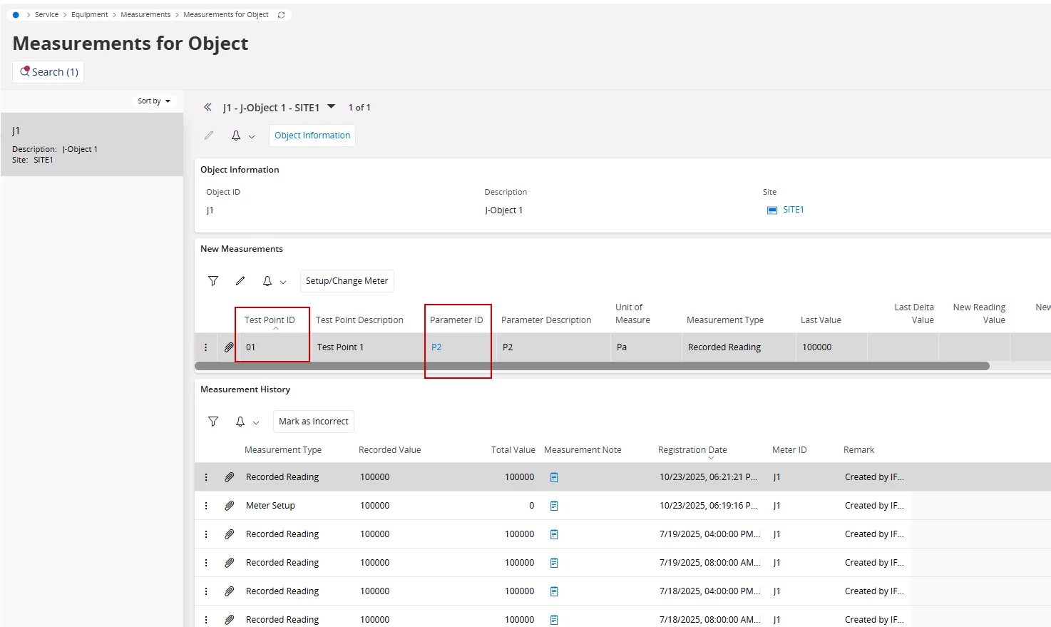Go to Equipment in the breadcrumb

[89, 15]
